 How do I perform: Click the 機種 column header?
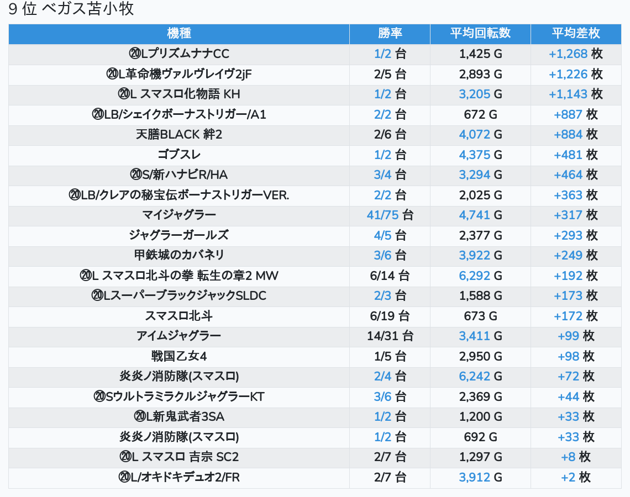(x=179, y=33)
